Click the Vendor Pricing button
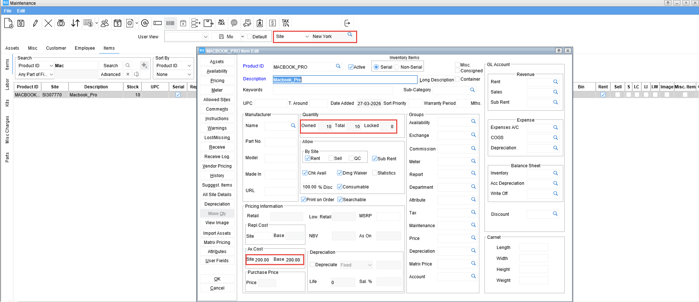The height and width of the screenshot is (302, 699). [217, 166]
